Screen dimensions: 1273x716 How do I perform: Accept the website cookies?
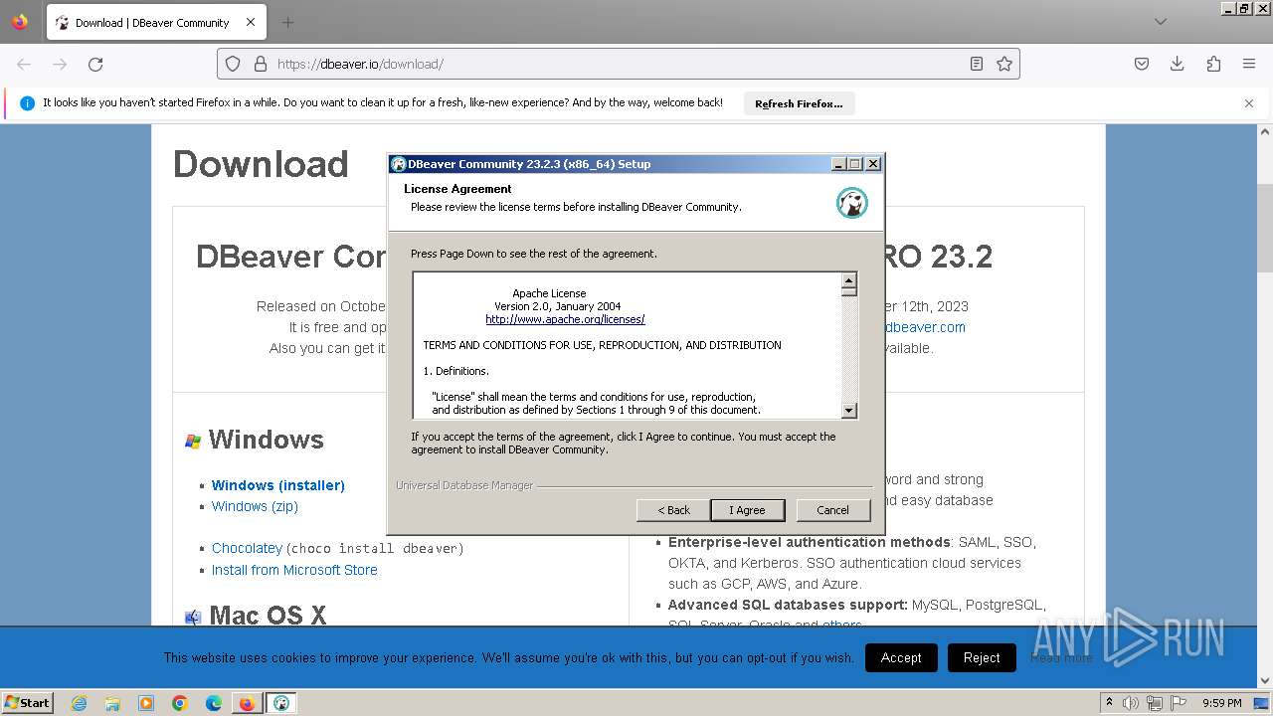click(901, 657)
